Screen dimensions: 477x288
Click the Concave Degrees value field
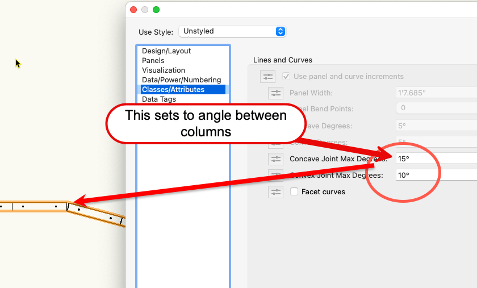point(436,125)
